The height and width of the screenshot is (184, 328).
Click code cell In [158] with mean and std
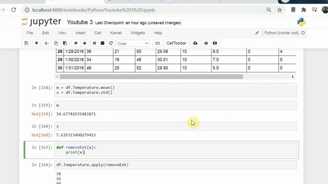click(x=175, y=90)
